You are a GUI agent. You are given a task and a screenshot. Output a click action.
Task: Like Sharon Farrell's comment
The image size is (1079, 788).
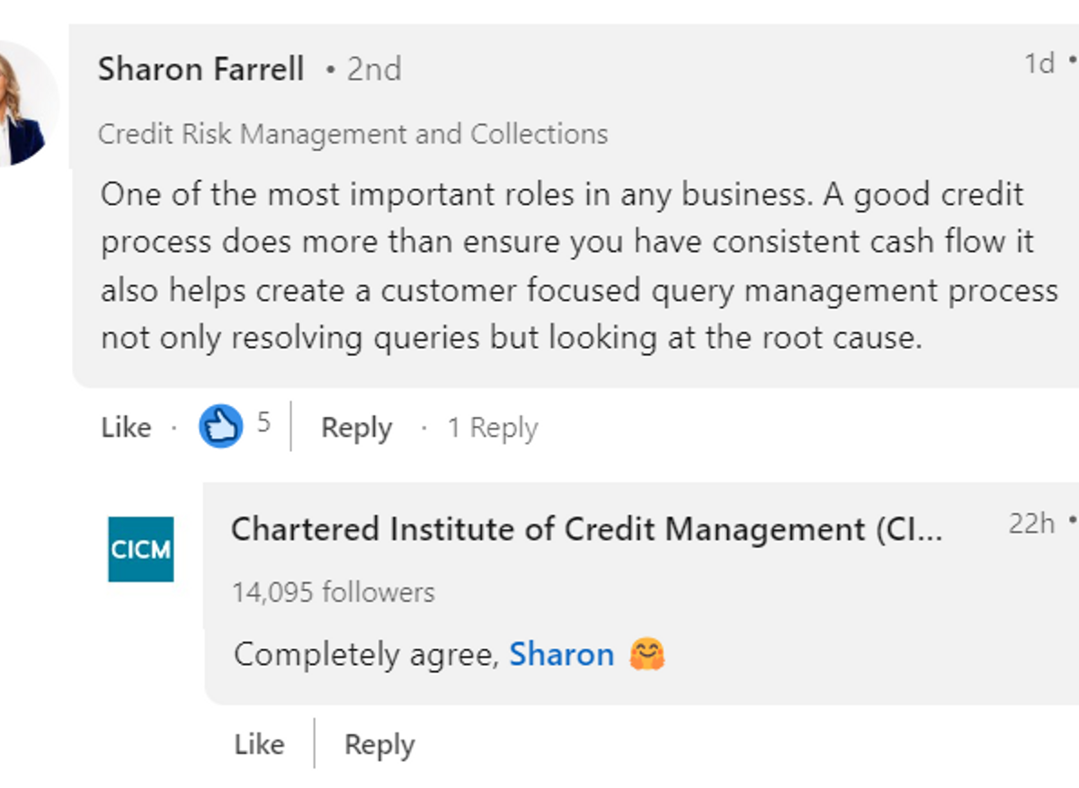click(126, 428)
